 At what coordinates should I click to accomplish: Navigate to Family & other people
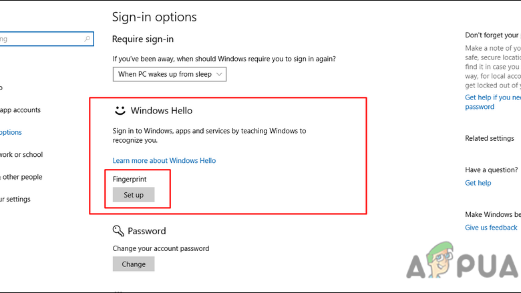(21, 177)
